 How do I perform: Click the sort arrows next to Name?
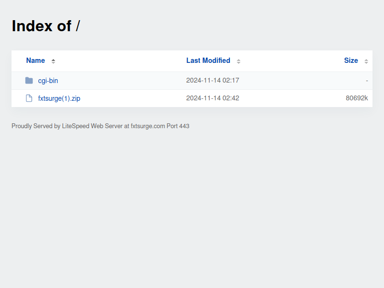[53, 61]
